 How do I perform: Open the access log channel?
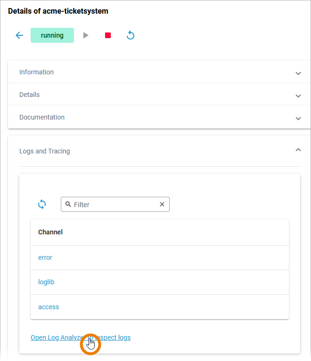click(x=49, y=307)
